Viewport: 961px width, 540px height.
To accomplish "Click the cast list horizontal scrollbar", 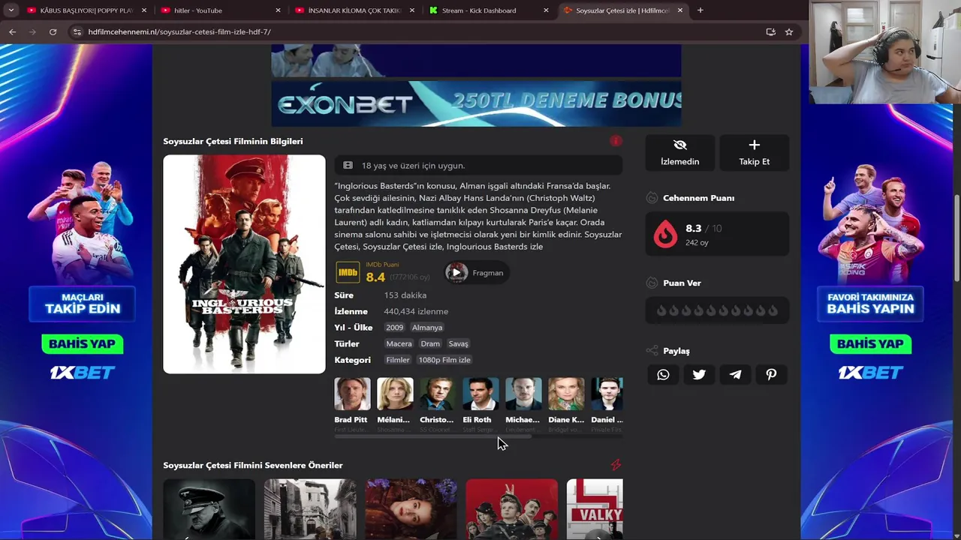I will (433, 436).
